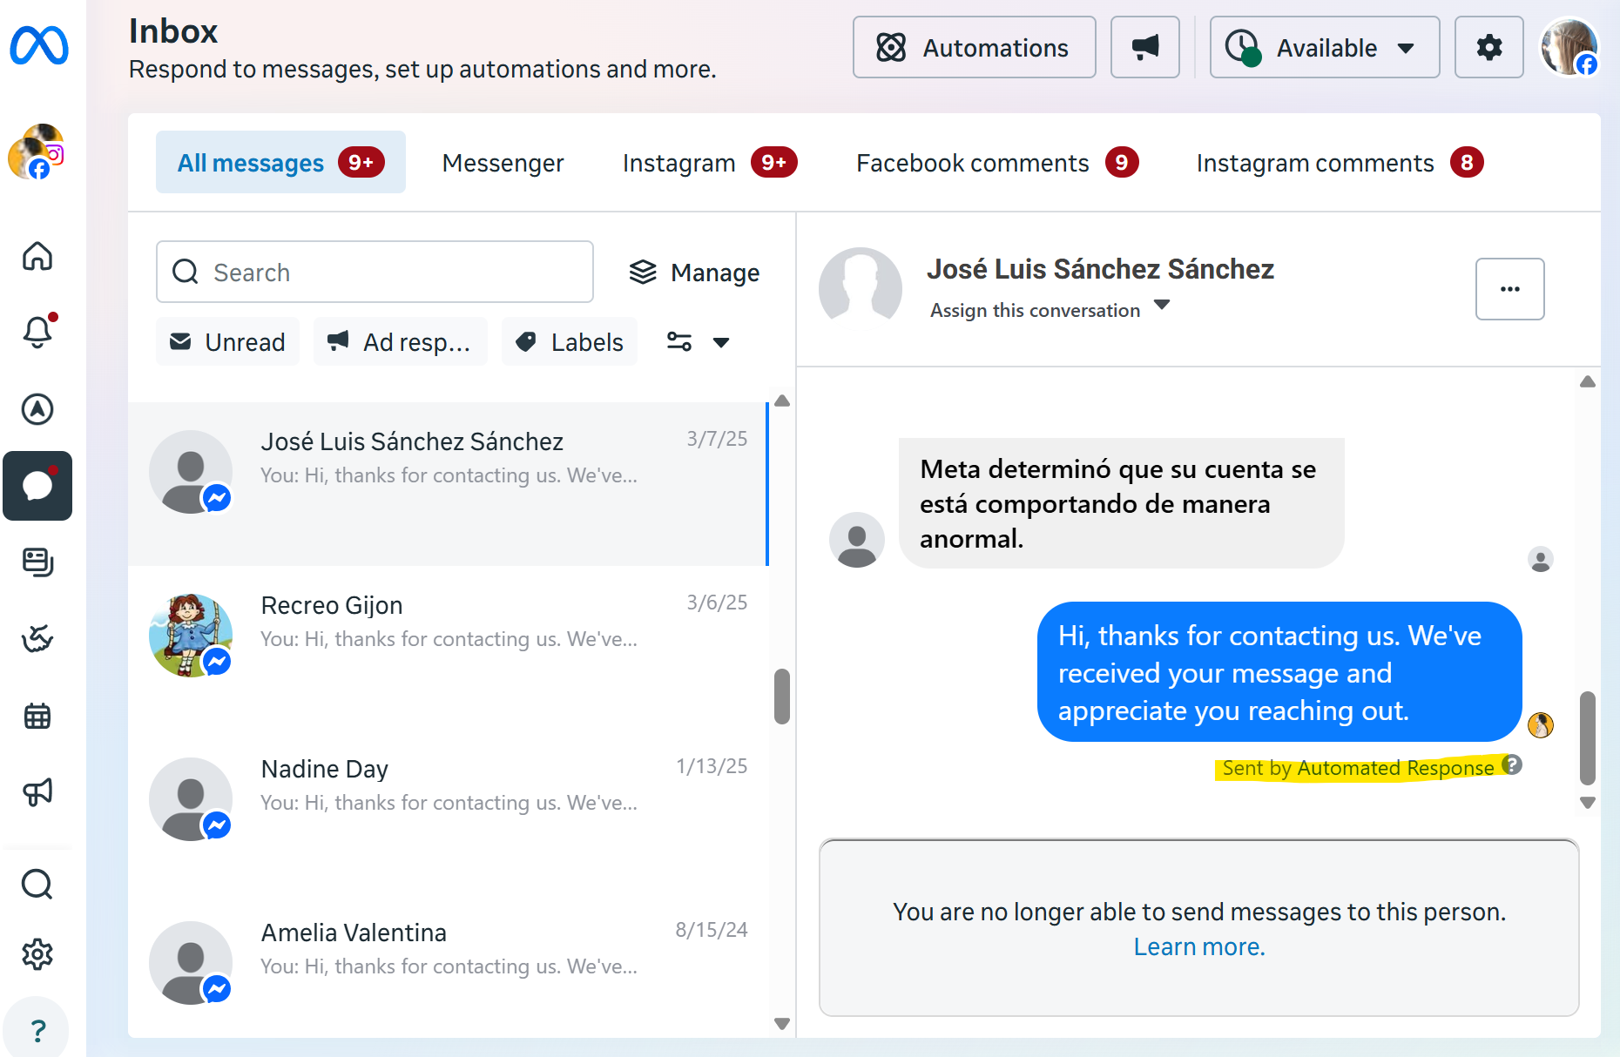Image resolution: width=1620 pixels, height=1057 pixels.
Task: Click the automated response info icon
Action: click(x=1513, y=764)
